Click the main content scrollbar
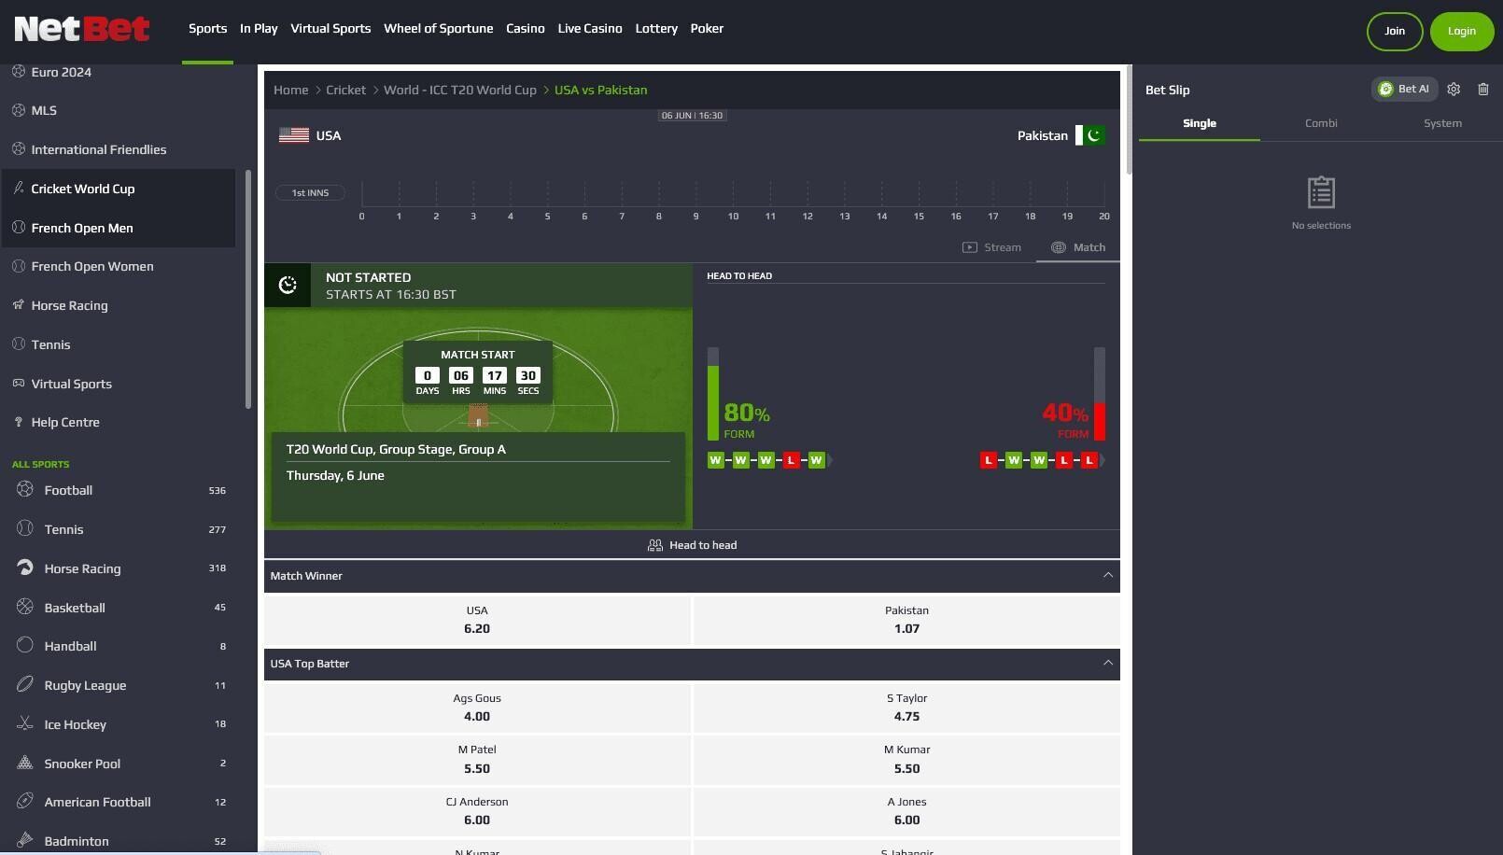Image resolution: width=1503 pixels, height=855 pixels. point(1129,119)
